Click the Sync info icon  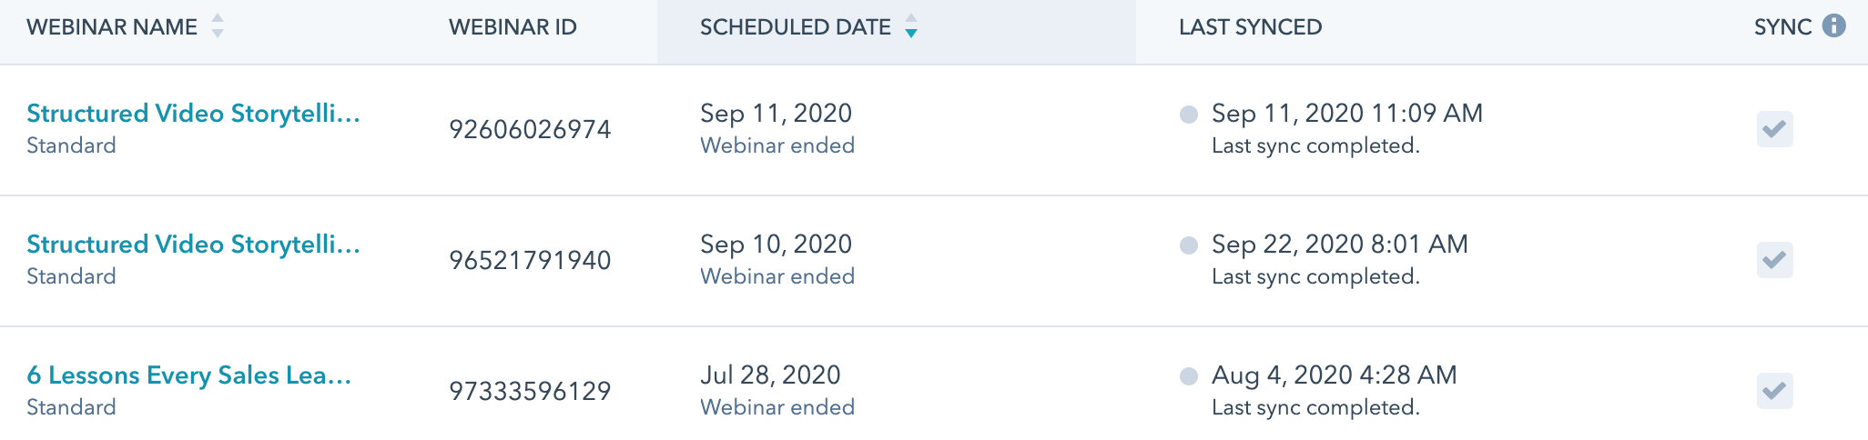pos(1833,25)
